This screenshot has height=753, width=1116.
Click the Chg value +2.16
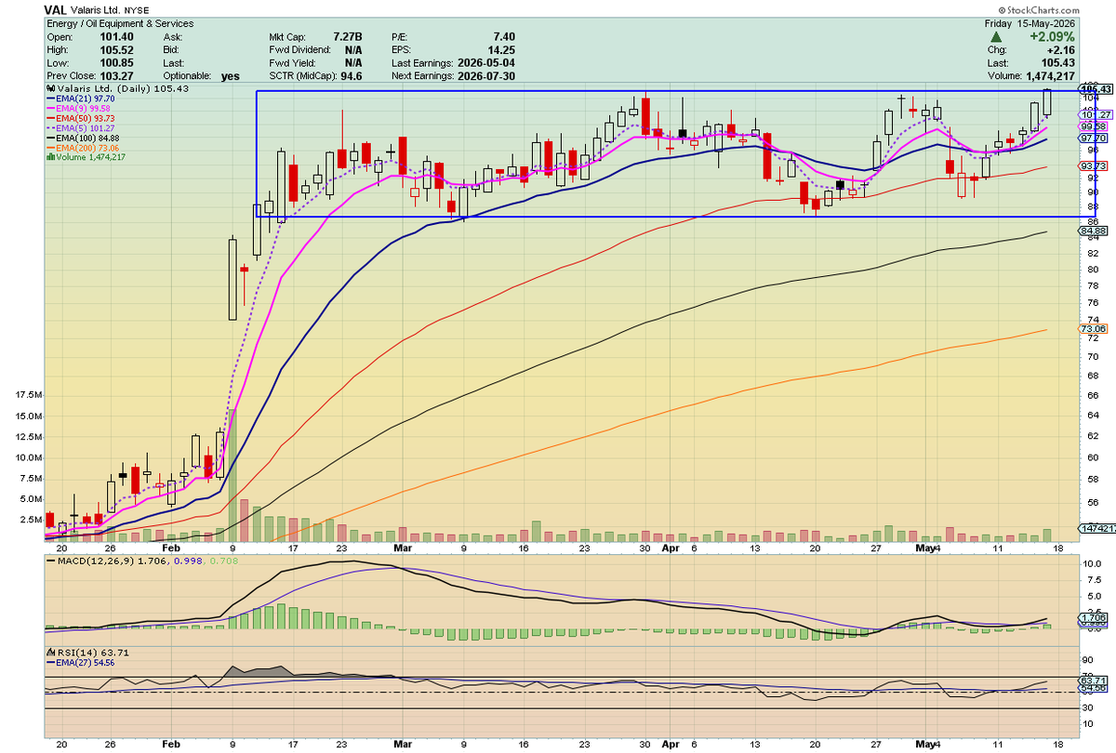[x=1060, y=49]
